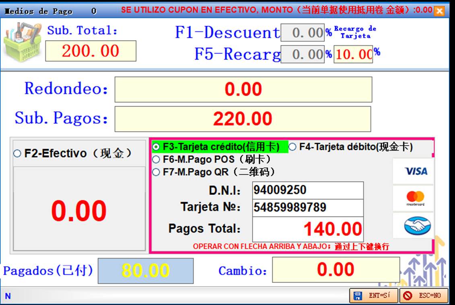This screenshot has width=455, height=305.
Task: Click the Recargo de Tarjeta 10.00 field
Action: pyautogui.click(x=353, y=54)
